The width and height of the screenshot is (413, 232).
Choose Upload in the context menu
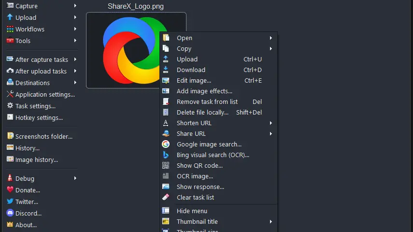(x=219, y=59)
